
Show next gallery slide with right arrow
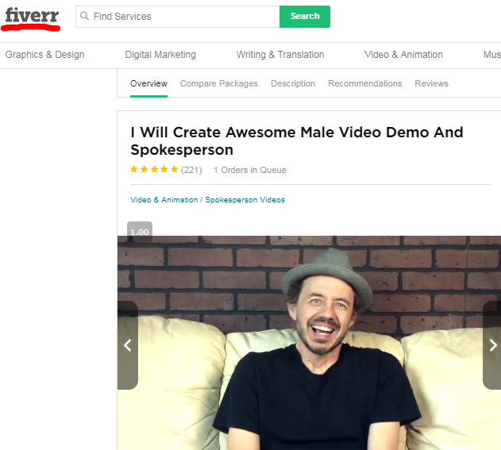(x=492, y=345)
